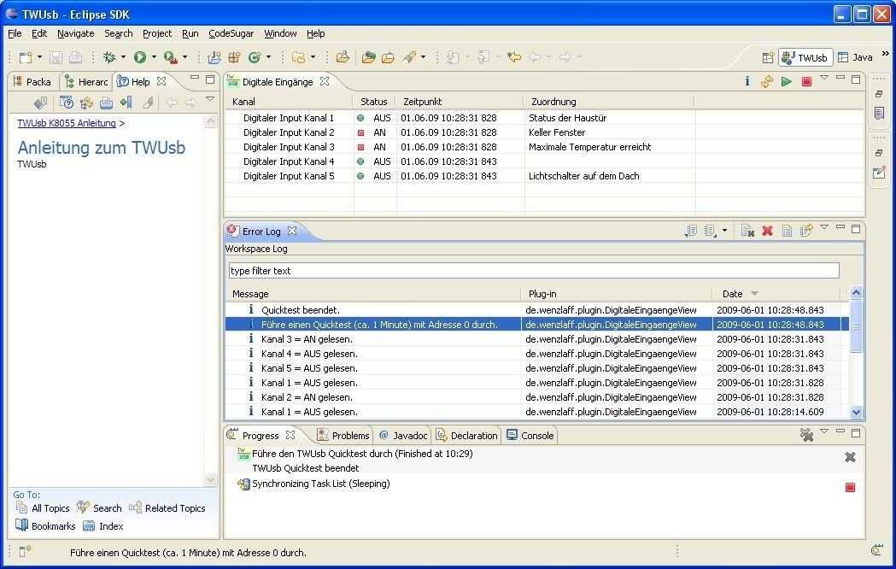Close the Error Log tab
This screenshot has height=569, width=896.
292,231
